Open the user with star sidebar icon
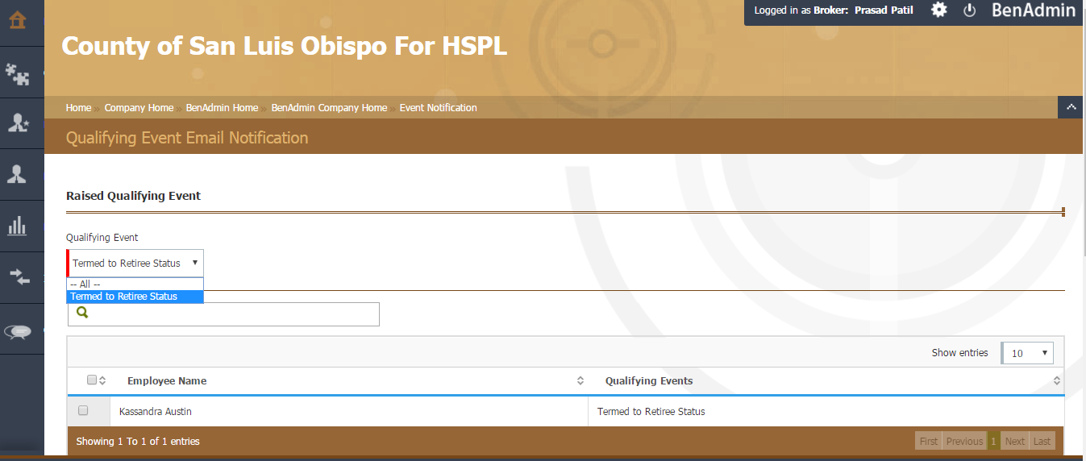Image resolution: width=1086 pixels, height=461 pixels. pyautogui.click(x=17, y=123)
